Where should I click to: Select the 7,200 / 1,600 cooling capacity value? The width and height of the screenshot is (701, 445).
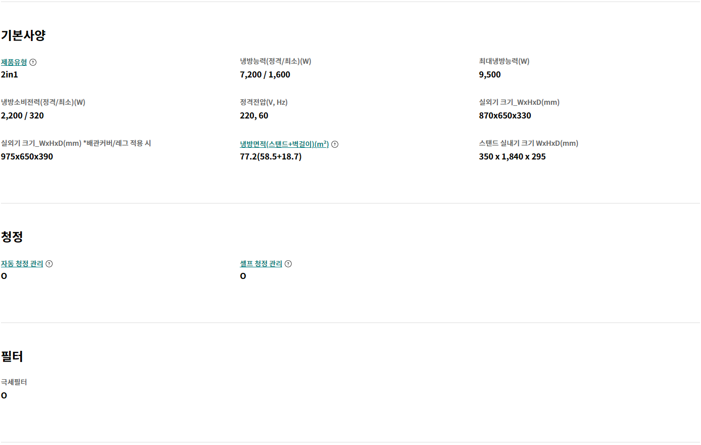click(x=265, y=74)
